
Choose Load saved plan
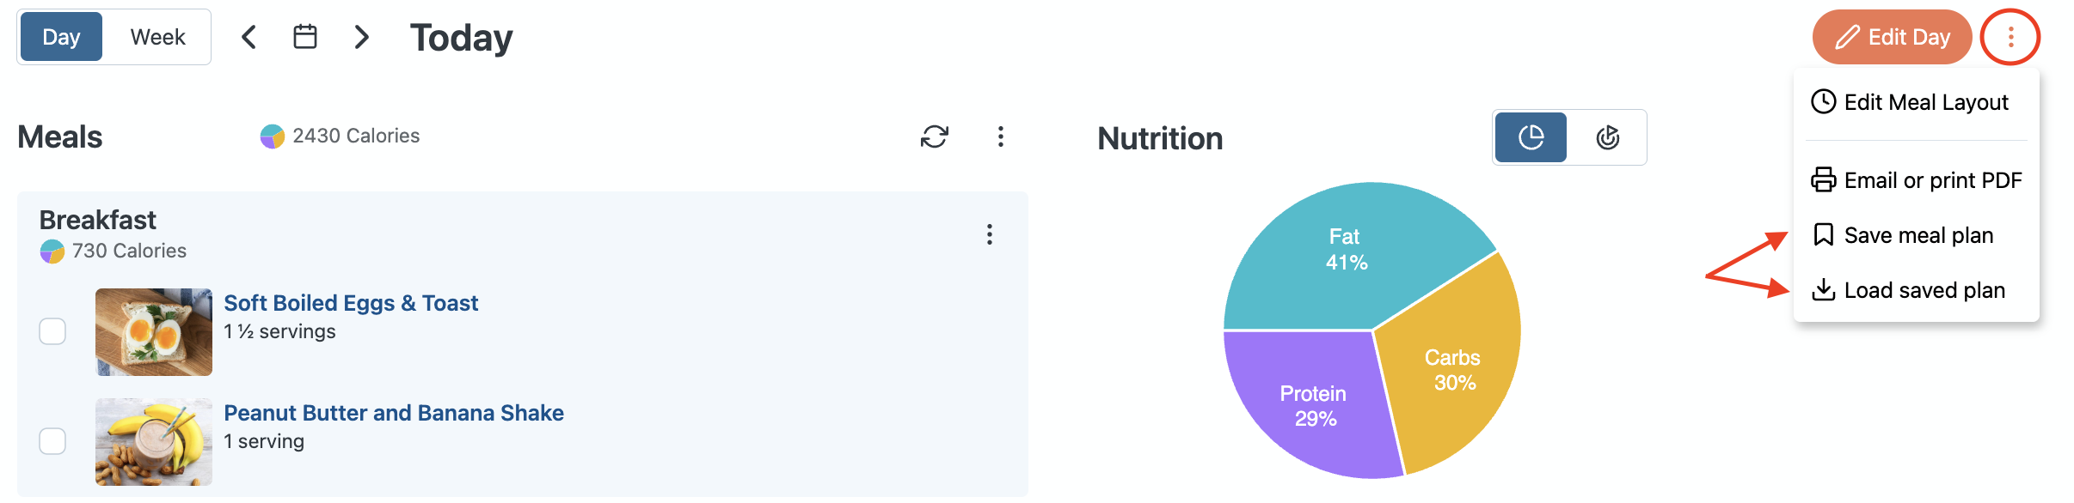(1924, 290)
